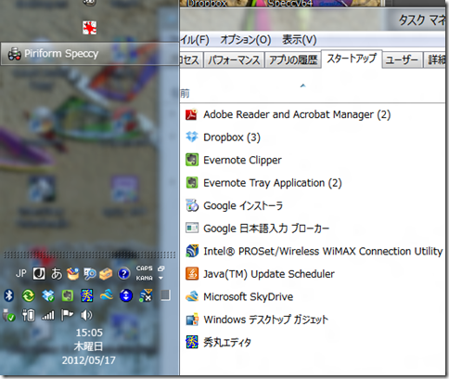Click the 秀丸 tray icon

tap(87, 295)
